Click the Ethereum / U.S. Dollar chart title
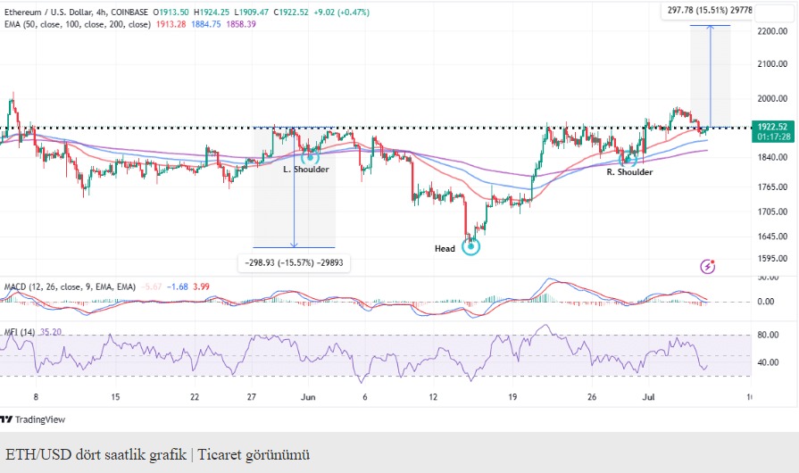The height and width of the screenshot is (473, 799). point(76,12)
